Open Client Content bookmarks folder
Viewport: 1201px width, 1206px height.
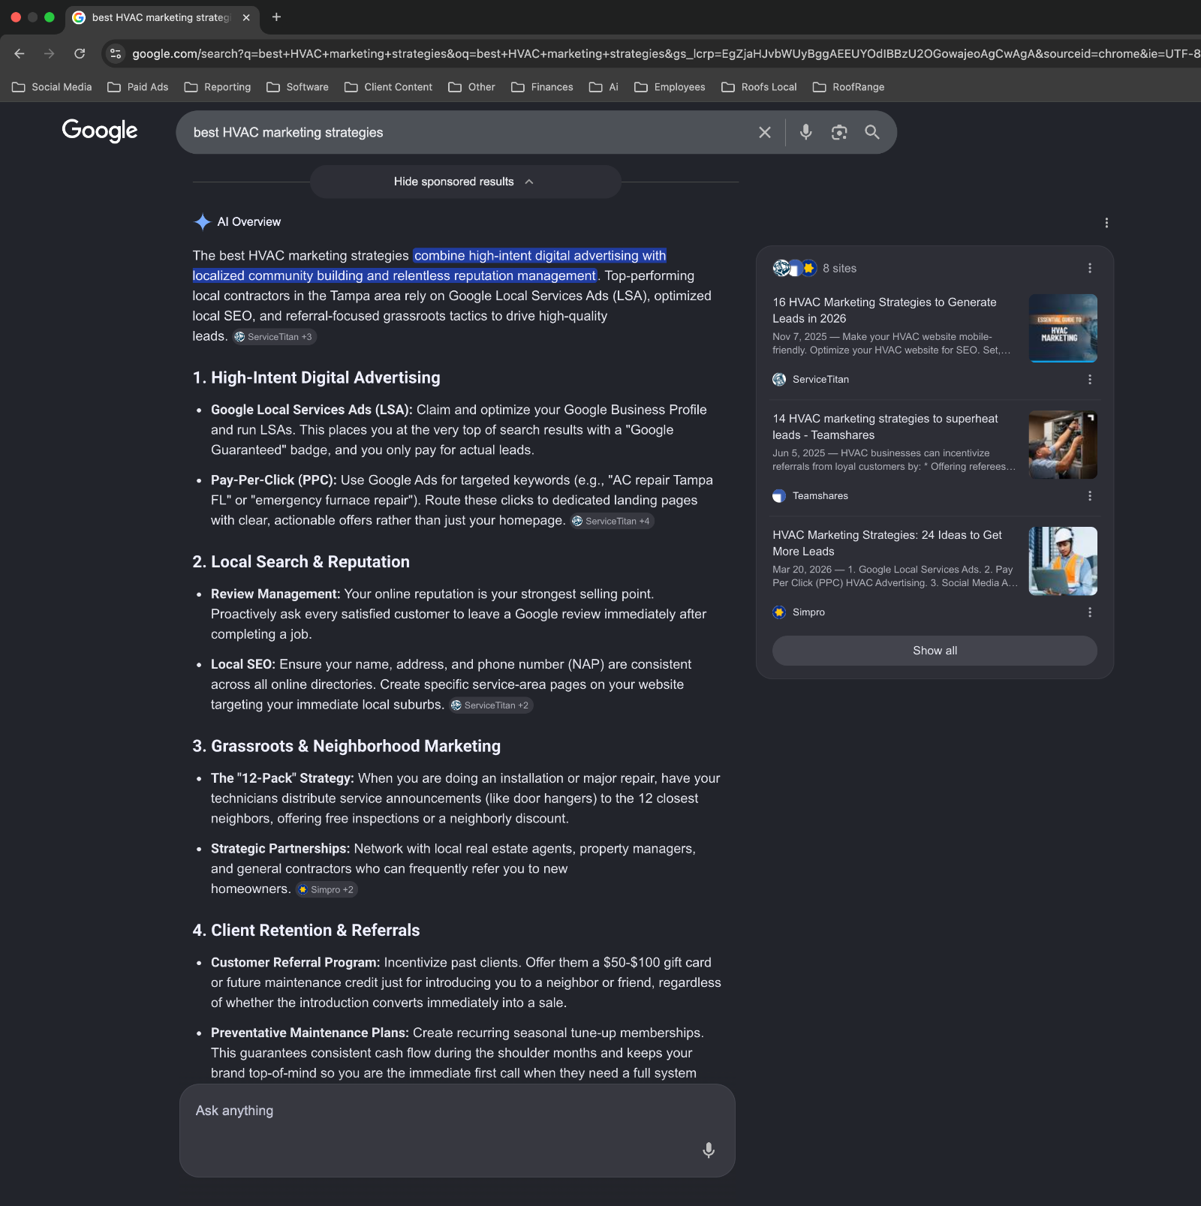pyautogui.click(x=389, y=87)
